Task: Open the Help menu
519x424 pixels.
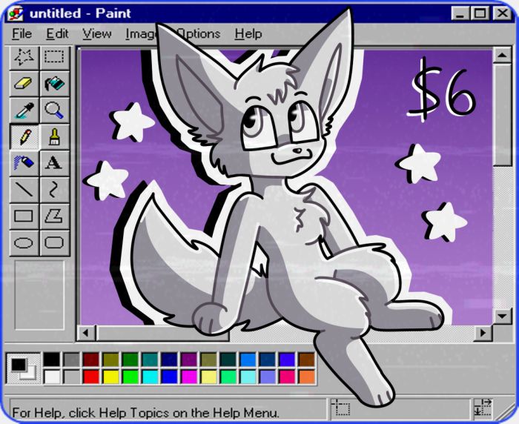Action: [248, 33]
